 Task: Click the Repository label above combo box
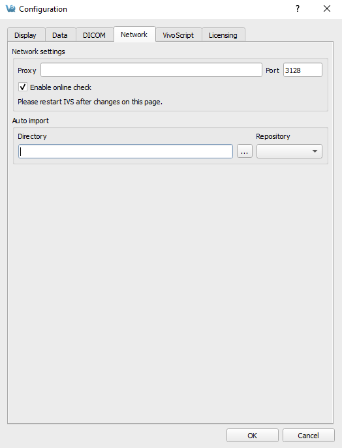(273, 136)
